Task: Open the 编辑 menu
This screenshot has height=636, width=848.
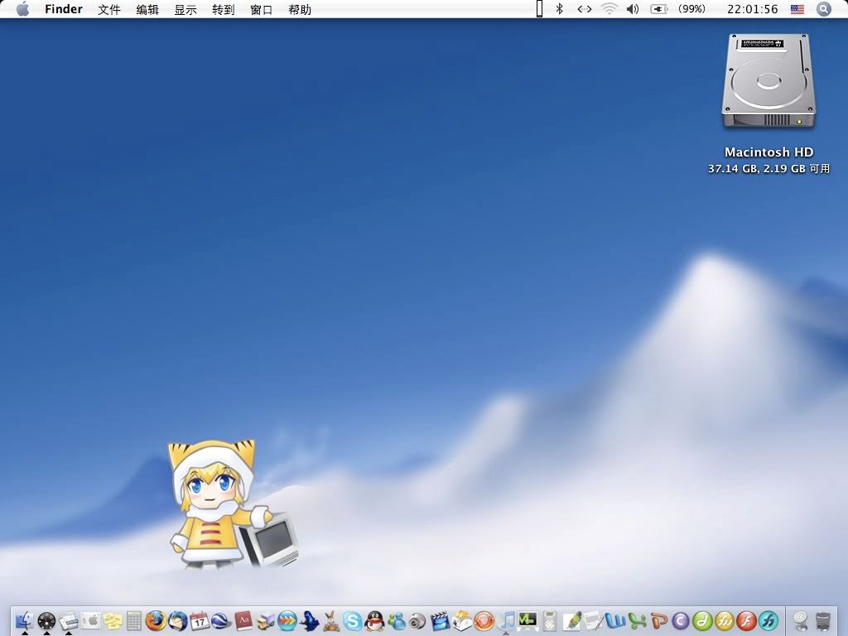Action: (x=147, y=9)
